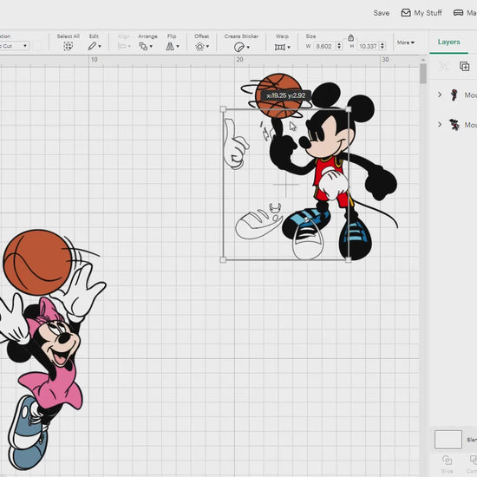Open the Edit dropdown arrow

(100, 47)
